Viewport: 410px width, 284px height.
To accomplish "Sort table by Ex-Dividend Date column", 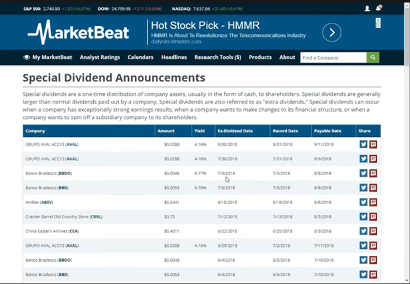I will 234,131.
